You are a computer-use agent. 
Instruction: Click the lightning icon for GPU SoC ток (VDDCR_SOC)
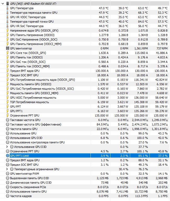tap(8, 62)
